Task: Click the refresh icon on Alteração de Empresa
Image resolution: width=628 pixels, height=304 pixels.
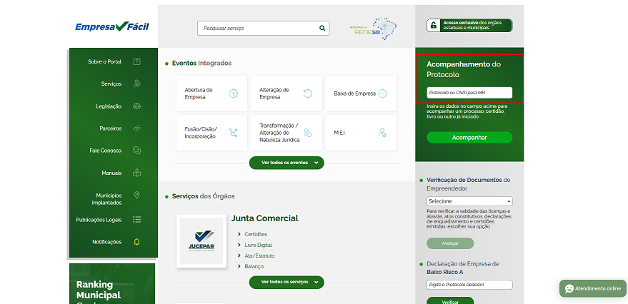Action: coord(308,93)
